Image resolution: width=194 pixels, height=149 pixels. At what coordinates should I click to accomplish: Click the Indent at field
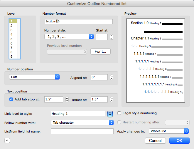click(x=99, y=99)
